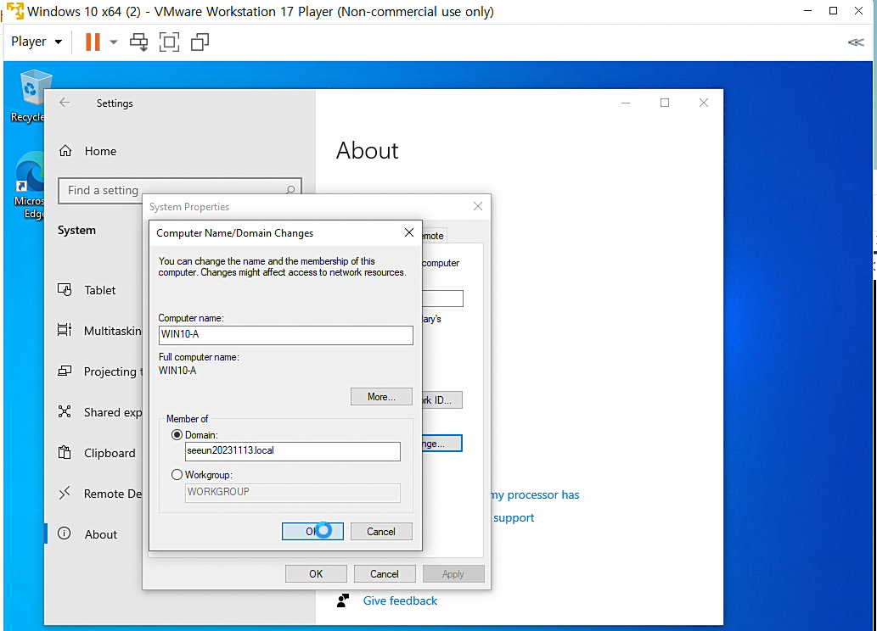Open Projecting to this PC settings
This screenshot has height=631, width=877.
99,371
